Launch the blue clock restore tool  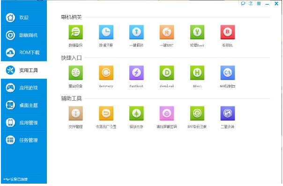click(106, 32)
